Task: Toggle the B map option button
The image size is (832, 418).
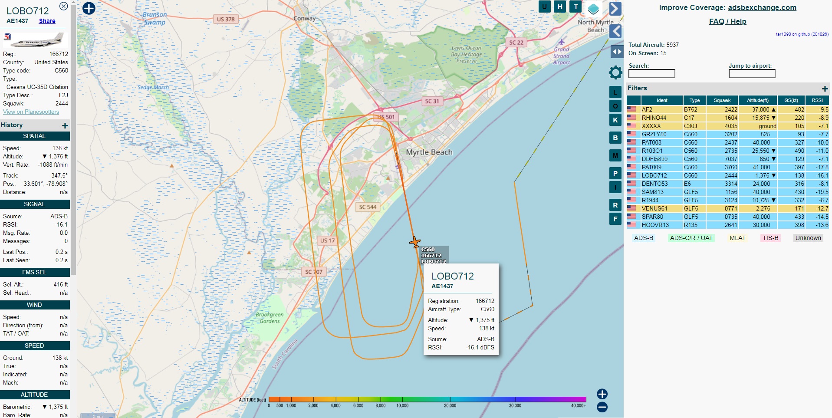Action: click(x=615, y=138)
